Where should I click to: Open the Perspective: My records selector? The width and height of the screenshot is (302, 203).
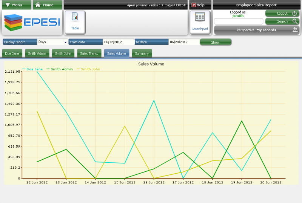coord(256,30)
